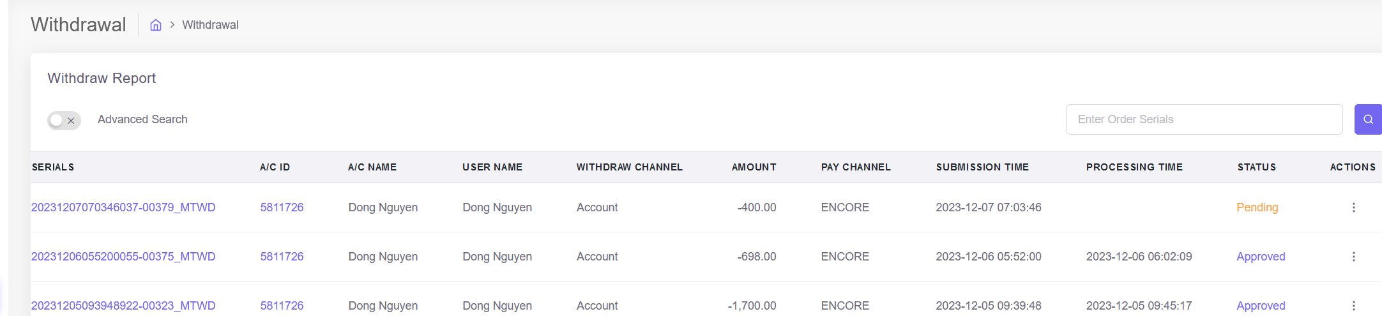Open serial 20231207070346037-00379_MTWD
This screenshot has height=316, width=1382.
(x=123, y=207)
